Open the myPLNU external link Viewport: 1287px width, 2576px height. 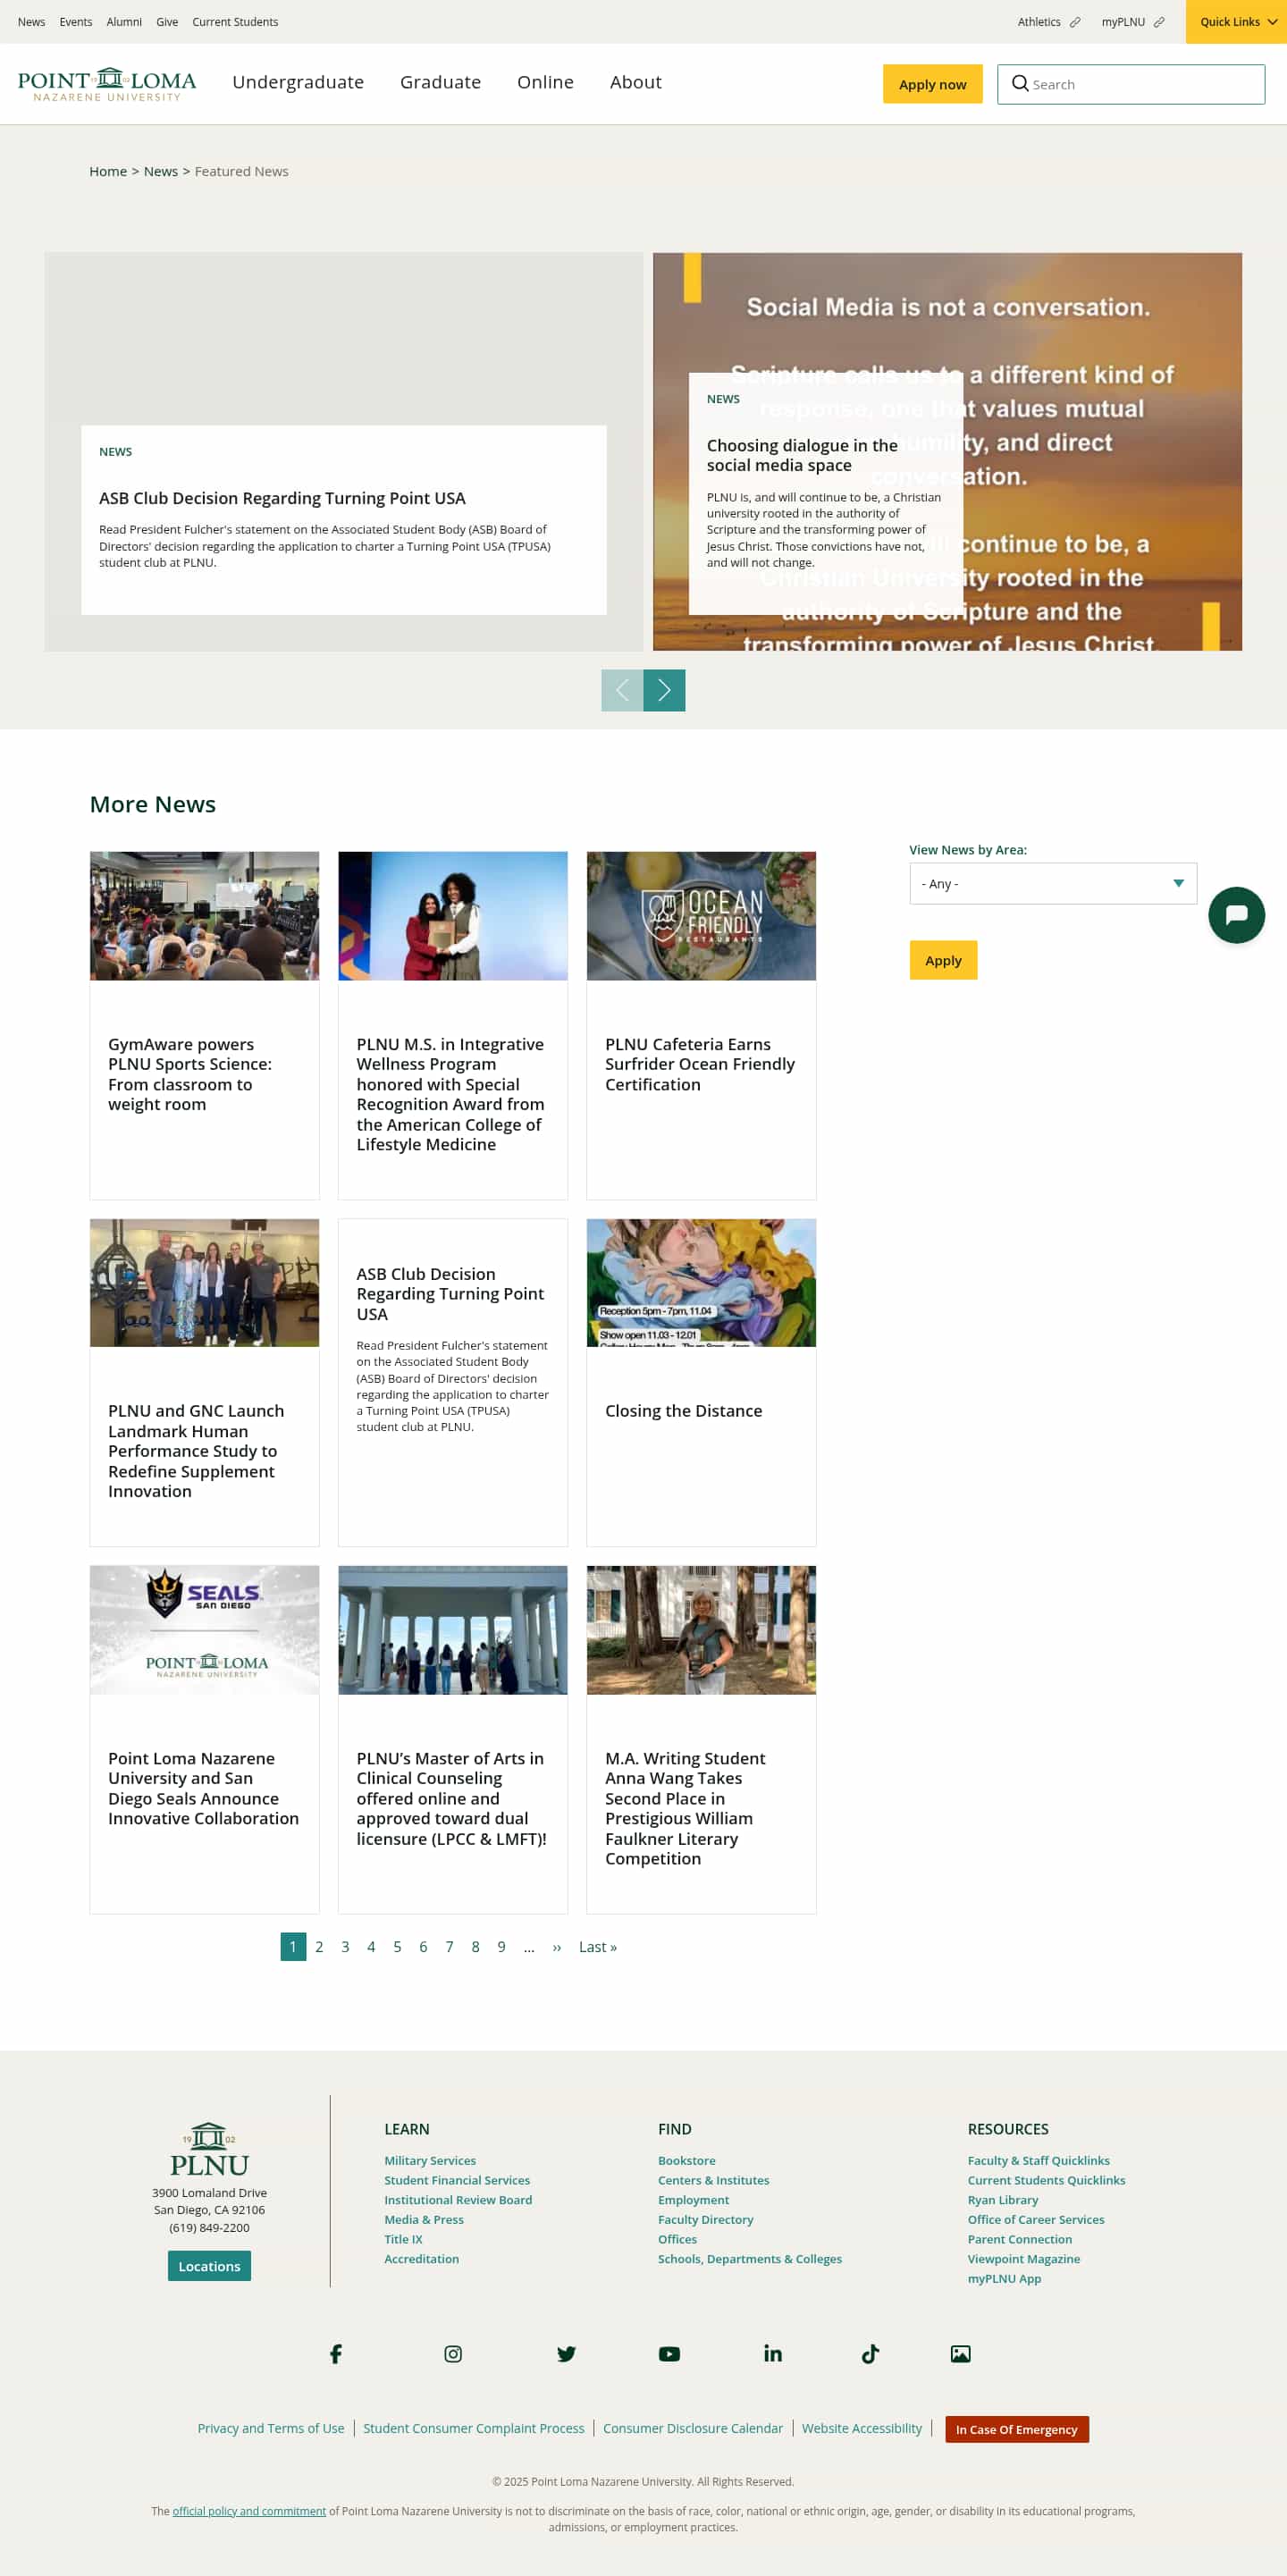pyautogui.click(x=1132, y=22)
